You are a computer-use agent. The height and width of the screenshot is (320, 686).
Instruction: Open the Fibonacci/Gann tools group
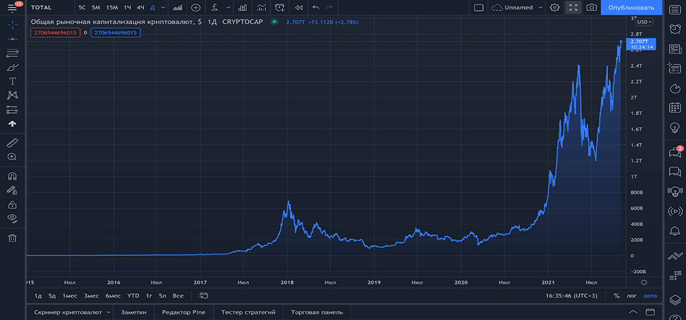click(13, 53)
